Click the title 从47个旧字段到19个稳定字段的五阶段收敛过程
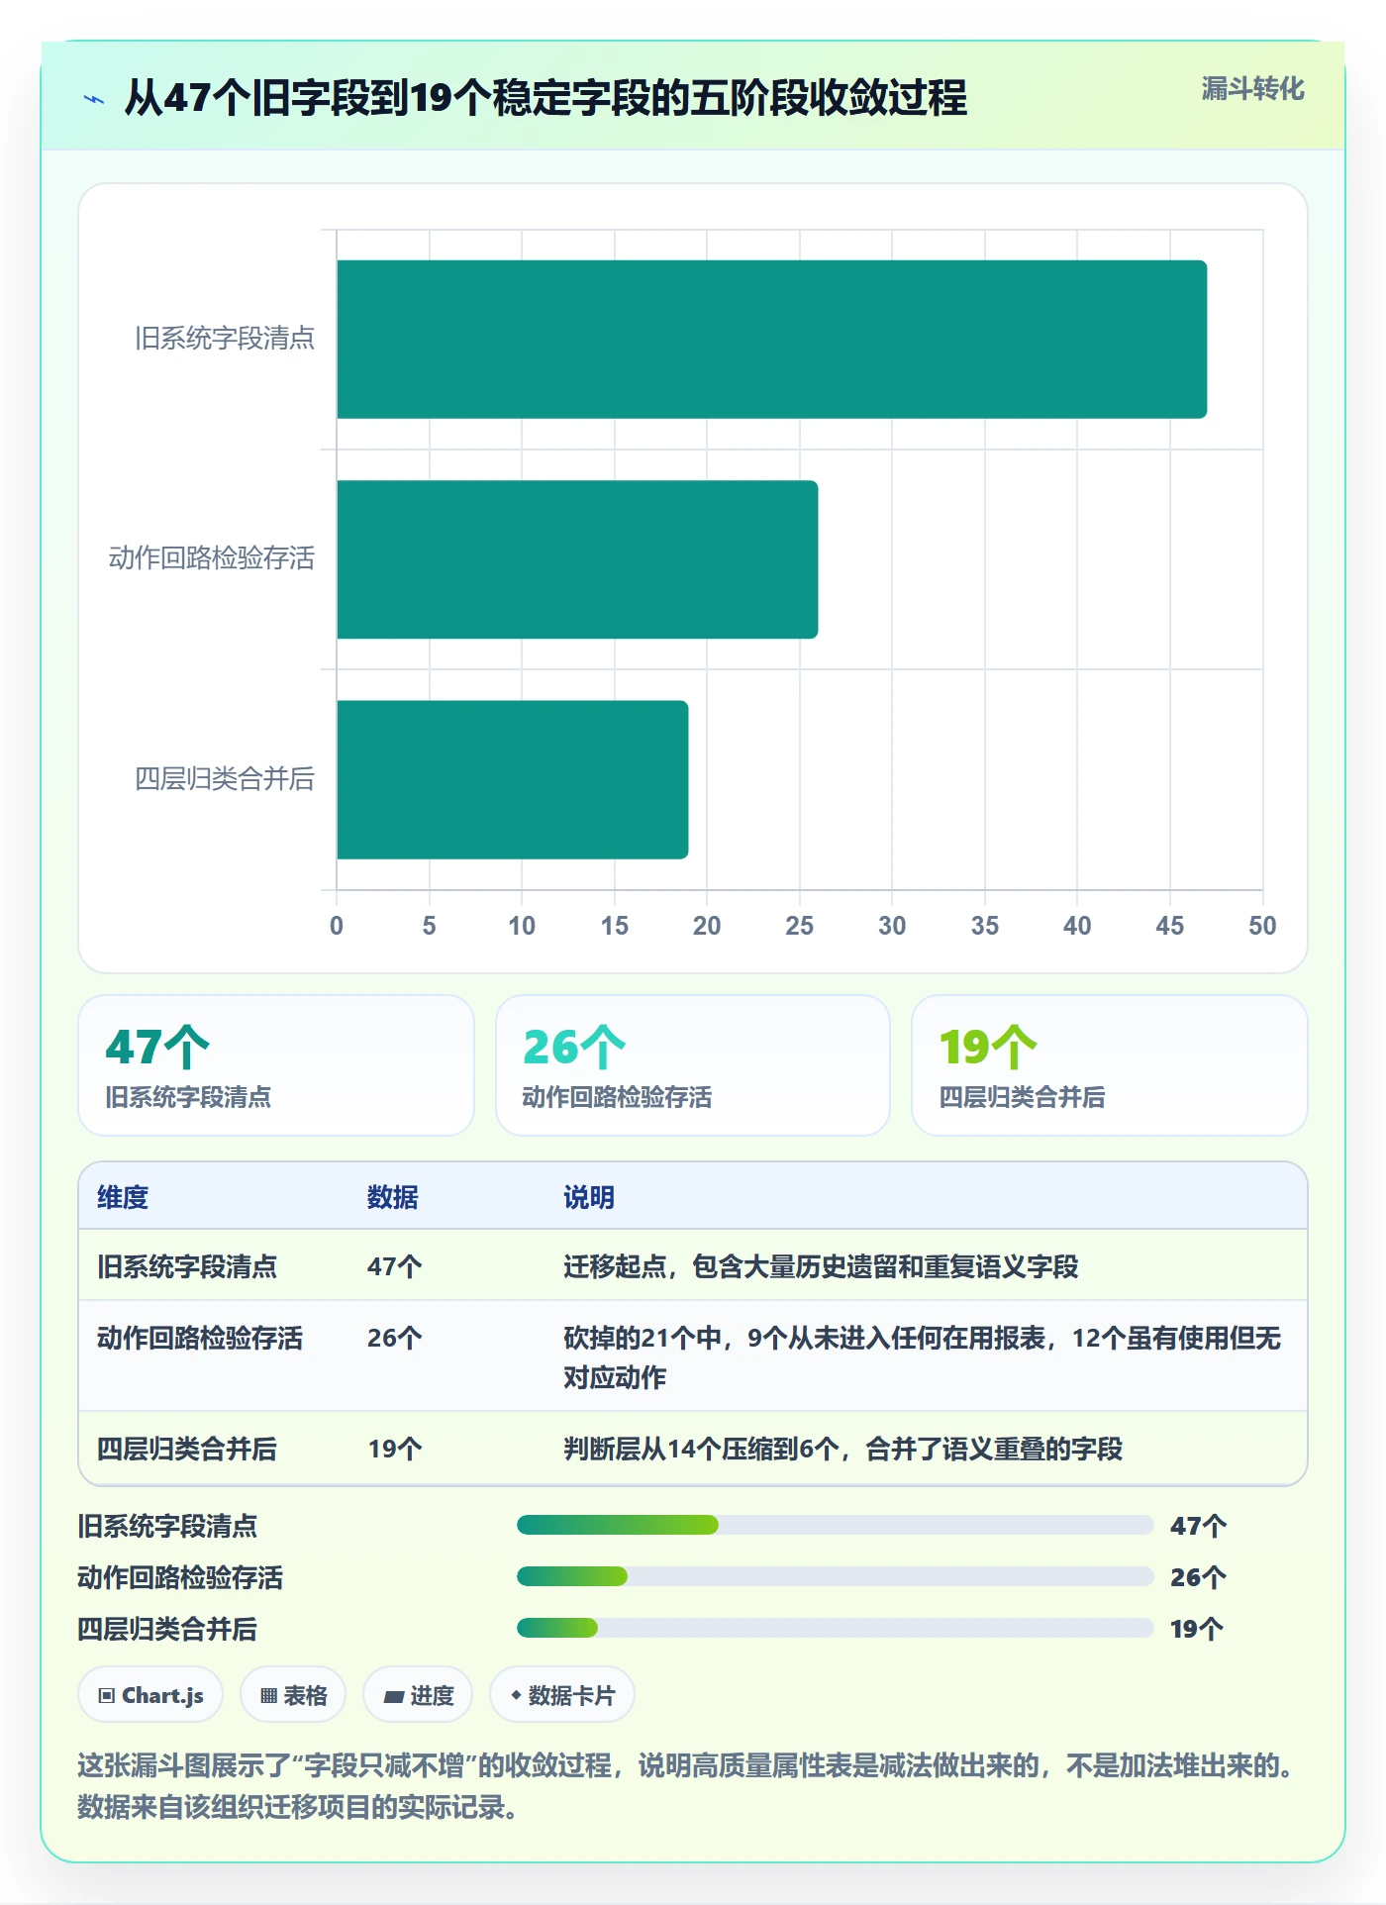Viewport: 1386px width, 1905px height. (x=545, y=98)
